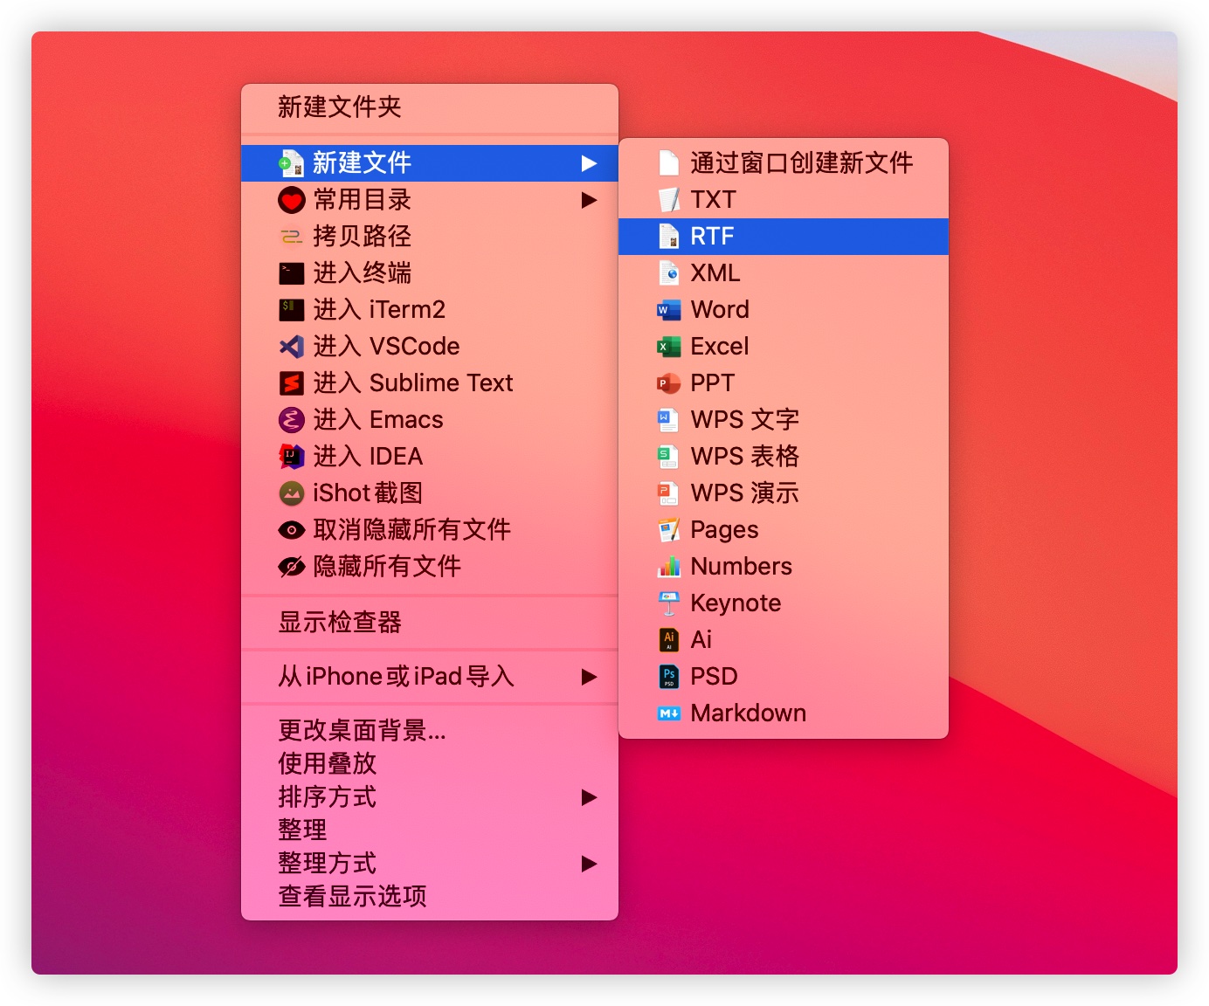Viewport: 1209px width, 1006px height.
Task: Click the Sublime Text icon
Action: (x=291, y=383)
